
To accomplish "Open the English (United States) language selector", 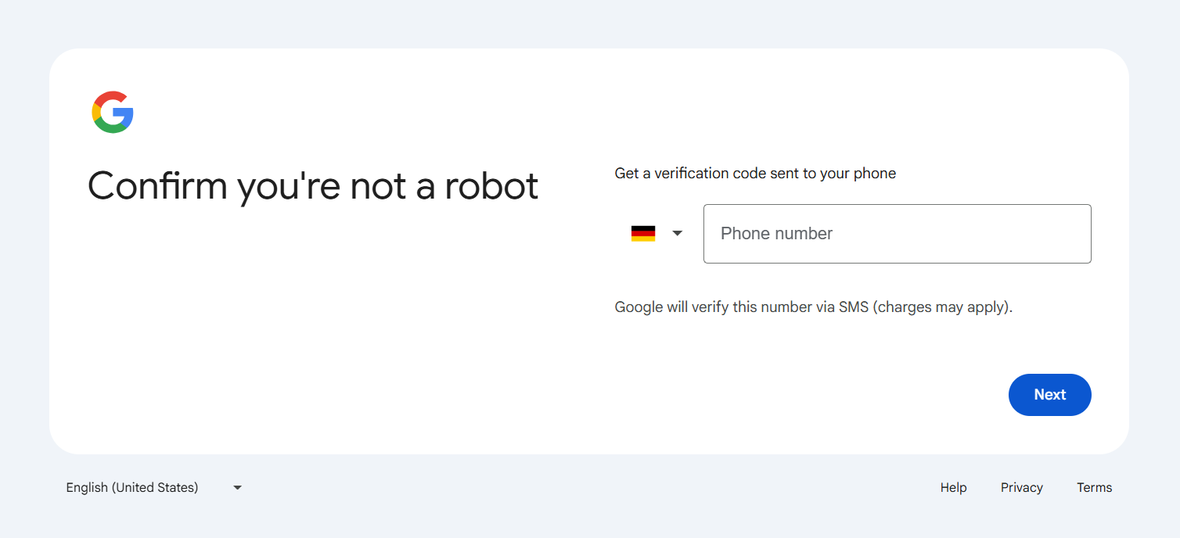I will click(132, 487).
